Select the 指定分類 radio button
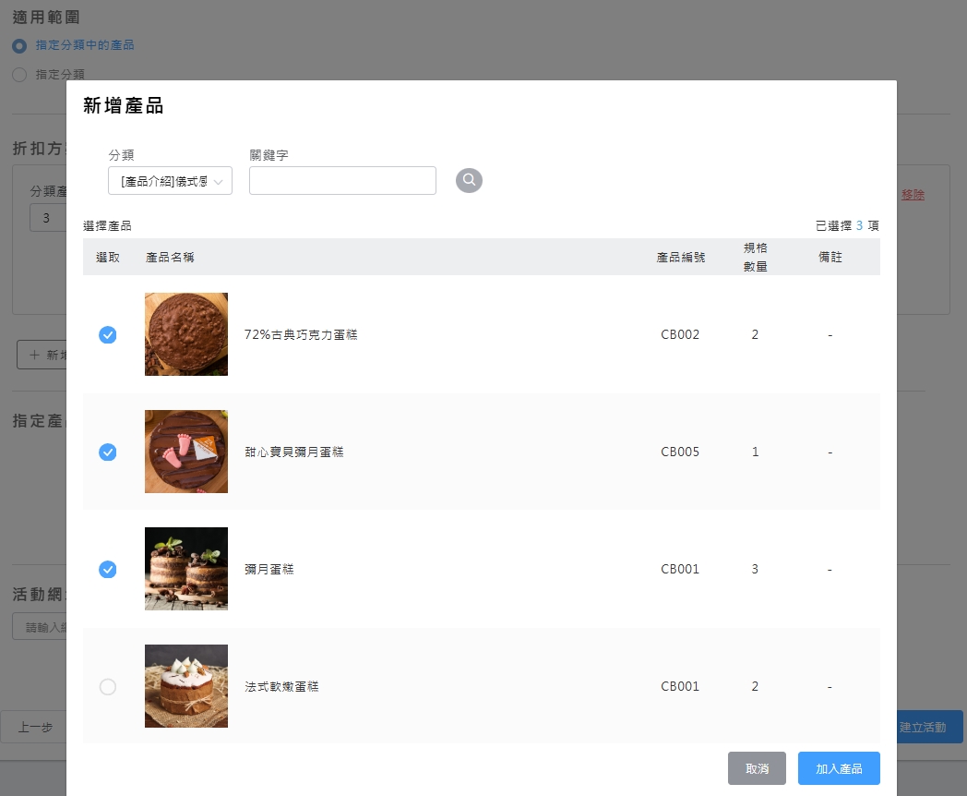The width and height of the screenshot is (967, 796). point(19,75)
